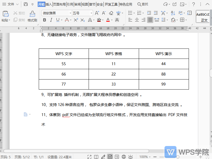This screenshot has width=212, height=159.
Task: Click the Copy (复制) button
Action: tap(19, 20)
